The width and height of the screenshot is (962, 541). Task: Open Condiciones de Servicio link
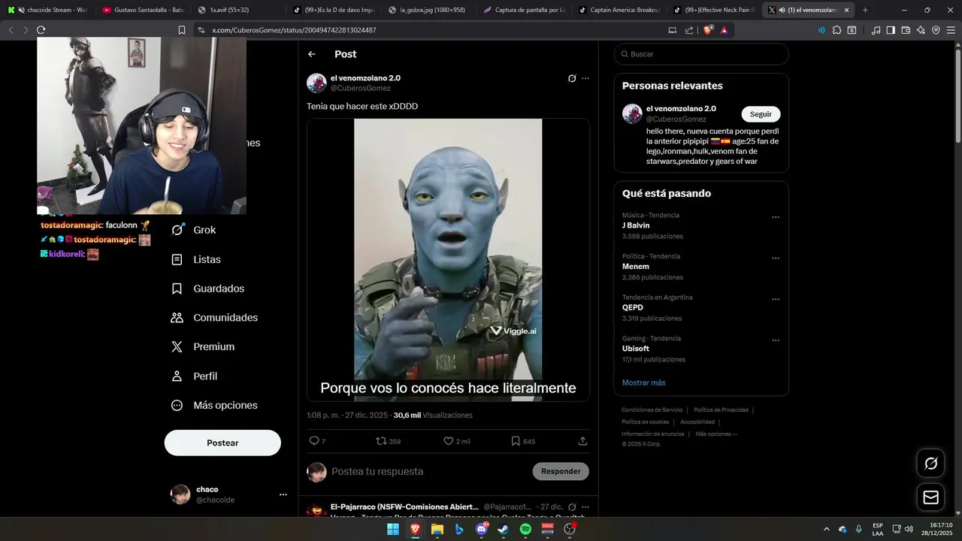coord(652,410)
